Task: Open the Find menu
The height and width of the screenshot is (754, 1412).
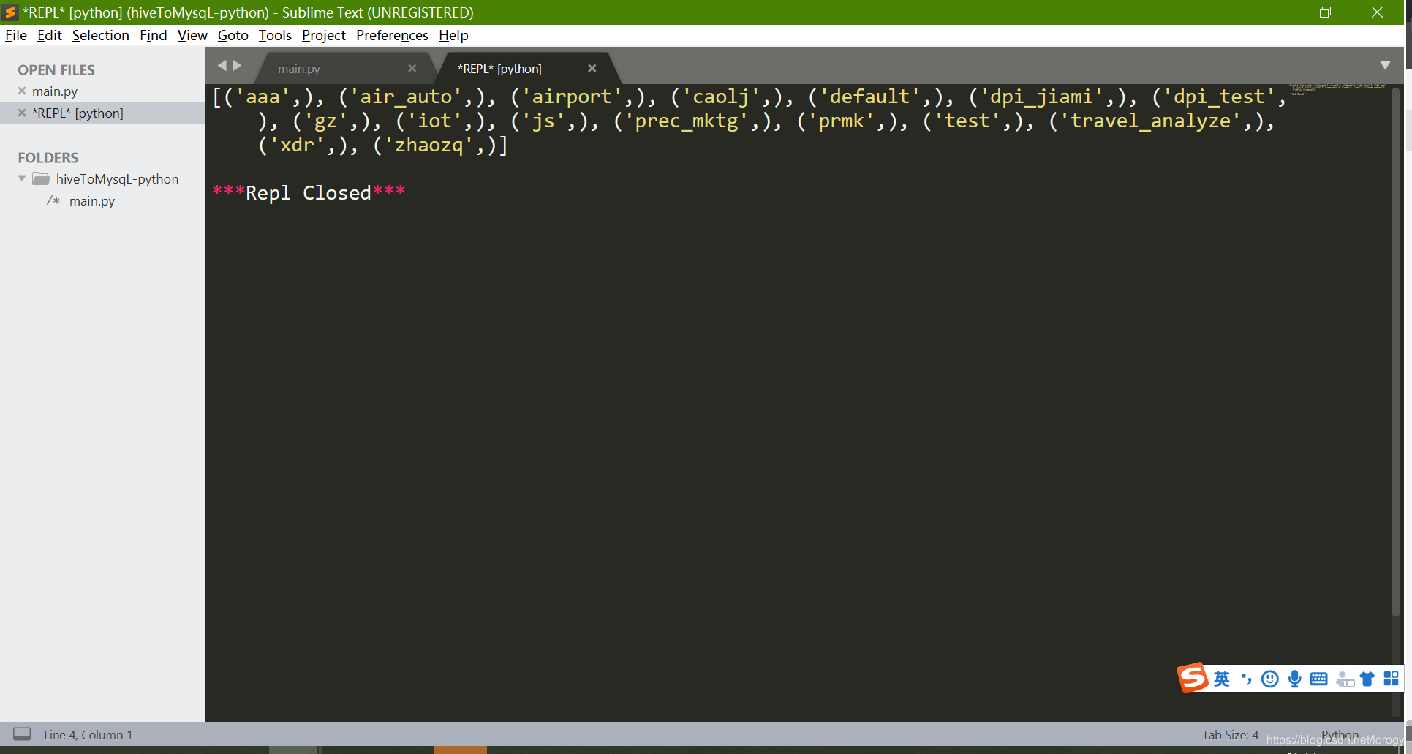Action: pyautogui.click(x=153, y=35)
